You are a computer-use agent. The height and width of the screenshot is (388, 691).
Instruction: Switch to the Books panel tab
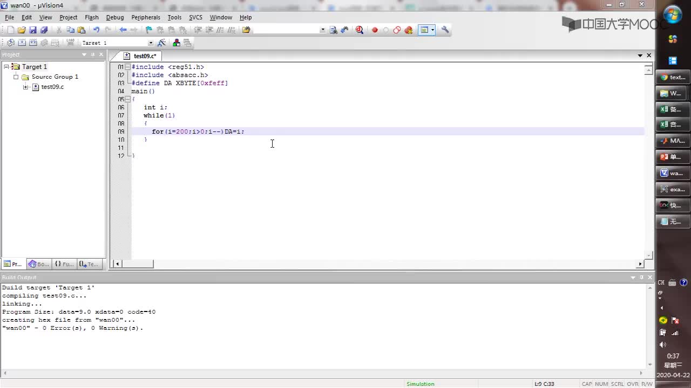(x=38, y=264)
